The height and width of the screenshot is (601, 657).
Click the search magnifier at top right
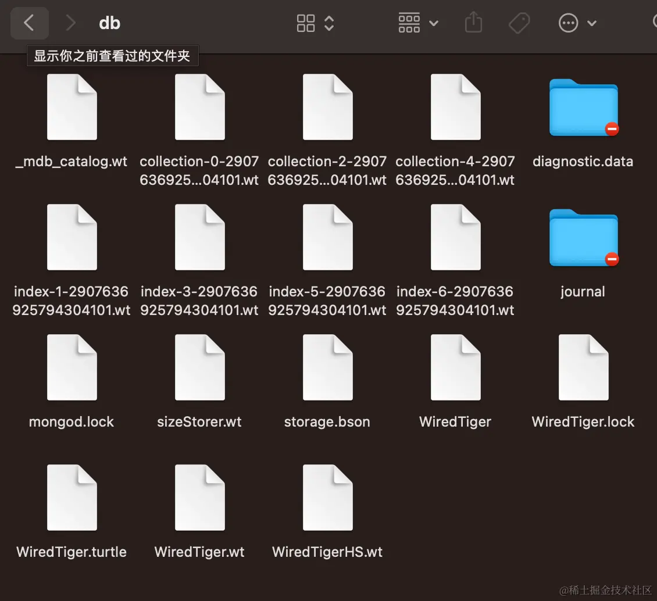click(654, 23)
